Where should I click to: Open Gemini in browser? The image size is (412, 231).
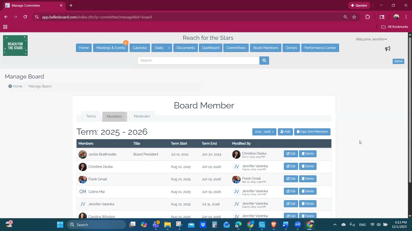pyautogui.click(x=359, y=5)
